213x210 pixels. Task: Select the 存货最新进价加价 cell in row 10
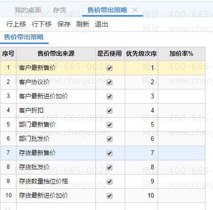pyautogui.click(x=56, y=195)
